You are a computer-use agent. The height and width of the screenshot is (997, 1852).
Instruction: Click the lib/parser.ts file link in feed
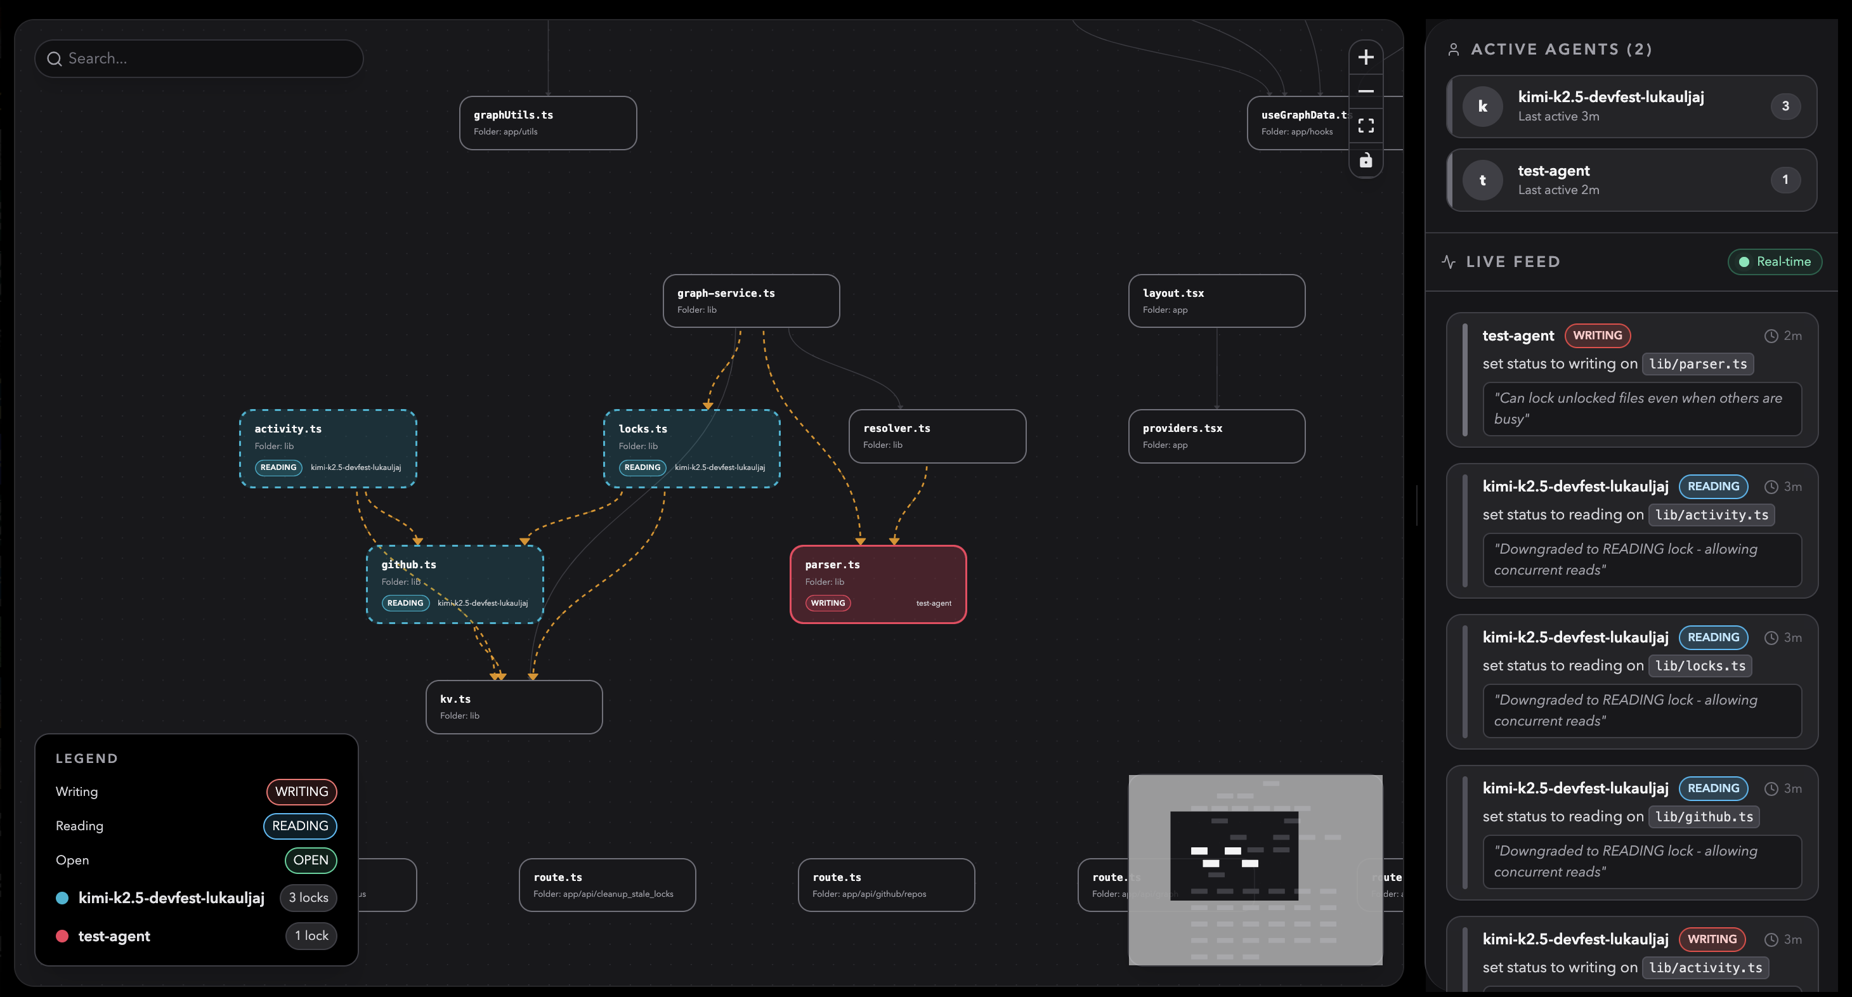tap(1697, 363)
